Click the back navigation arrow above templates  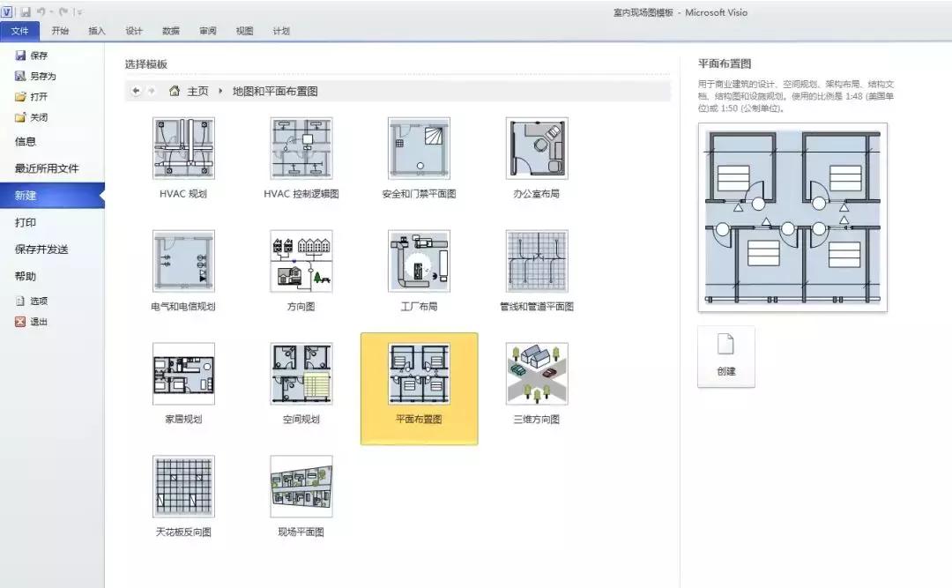tap(134, 90)
